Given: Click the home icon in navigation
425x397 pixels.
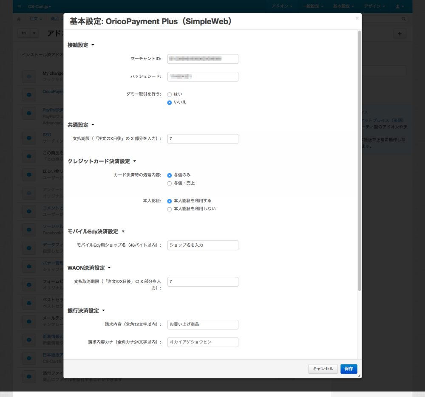Looking at the screenshot, I should click(x=19, y=19).
